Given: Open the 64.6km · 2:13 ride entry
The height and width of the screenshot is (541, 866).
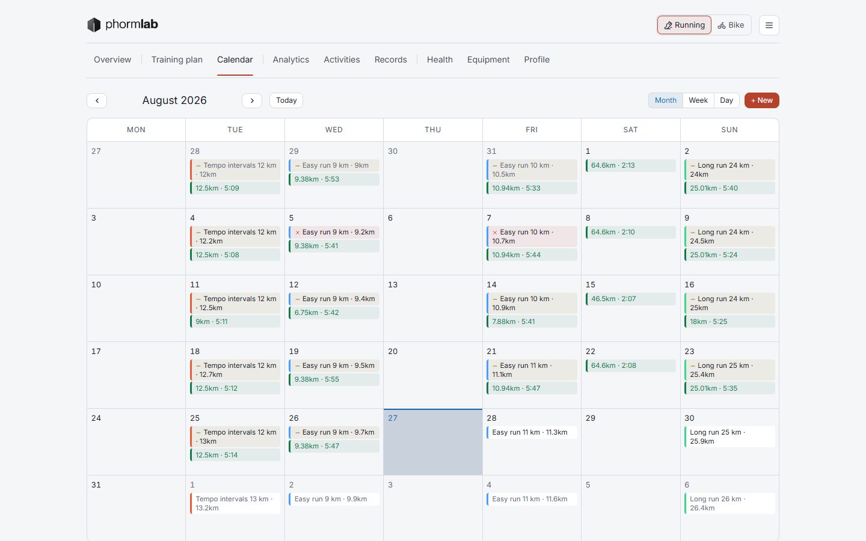Looking at the screenshot, I should point(630,165).
